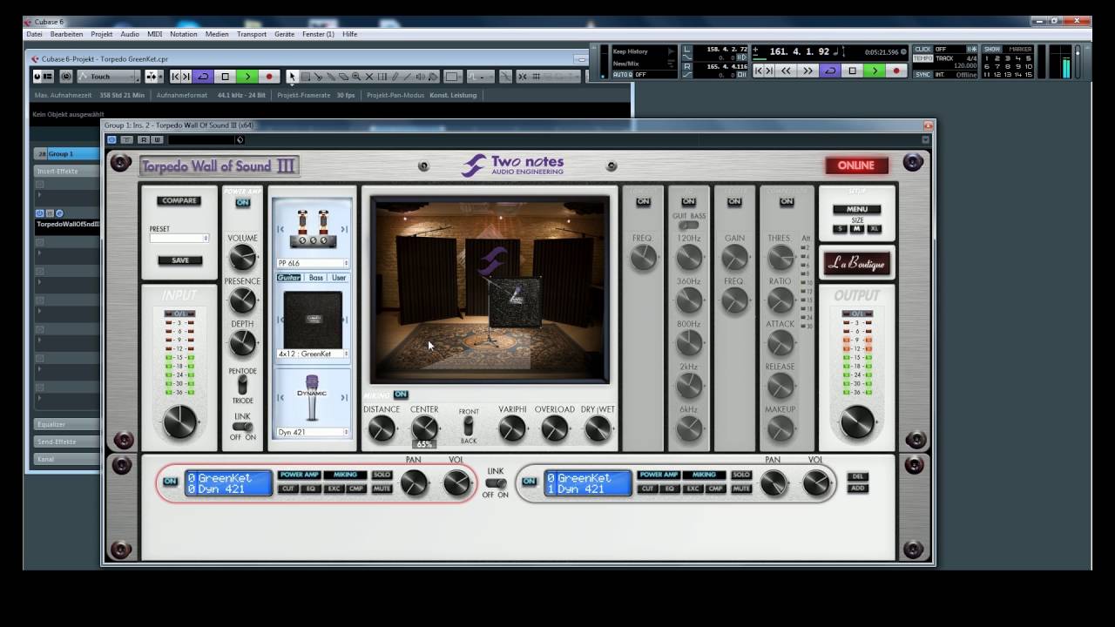Click miking DISTANCE knob
Viewport: 1115px width, 627px height.
382,428
